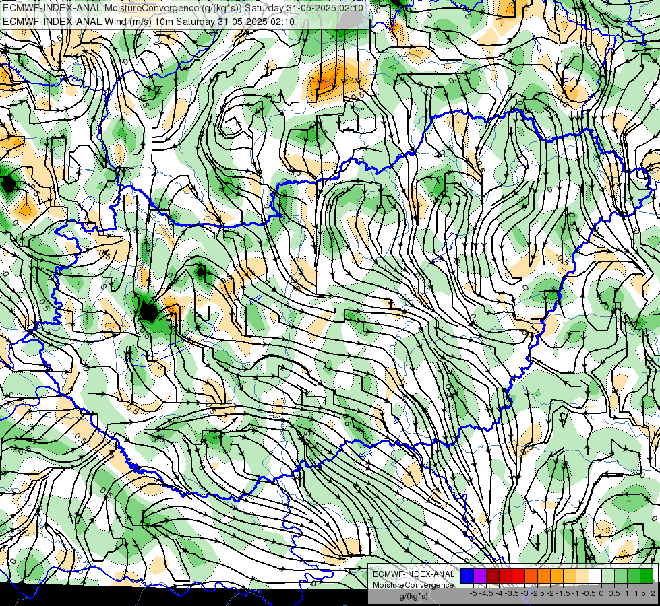The height and width of the screenshot is (606, 660).
Task: Click the -5 tick label in legend
Action: [473, 593]
